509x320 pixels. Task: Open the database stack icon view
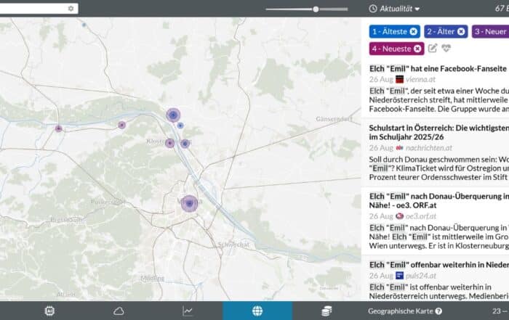[x=326, y=311]
